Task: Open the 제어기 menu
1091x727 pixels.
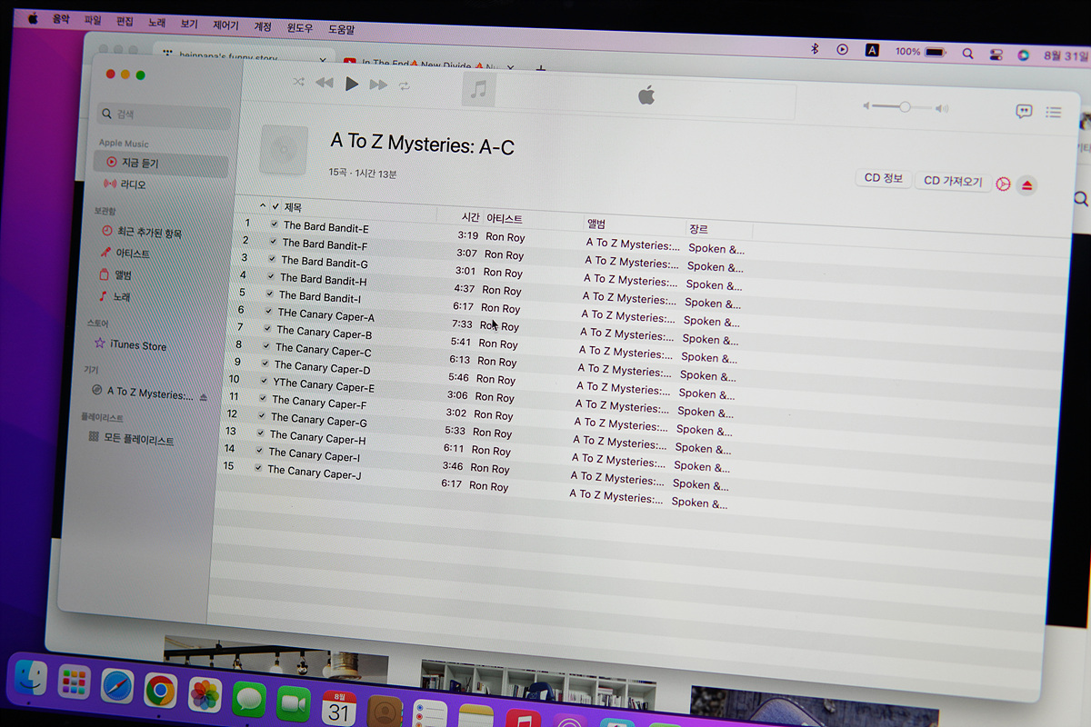Action: coord(225,25)
